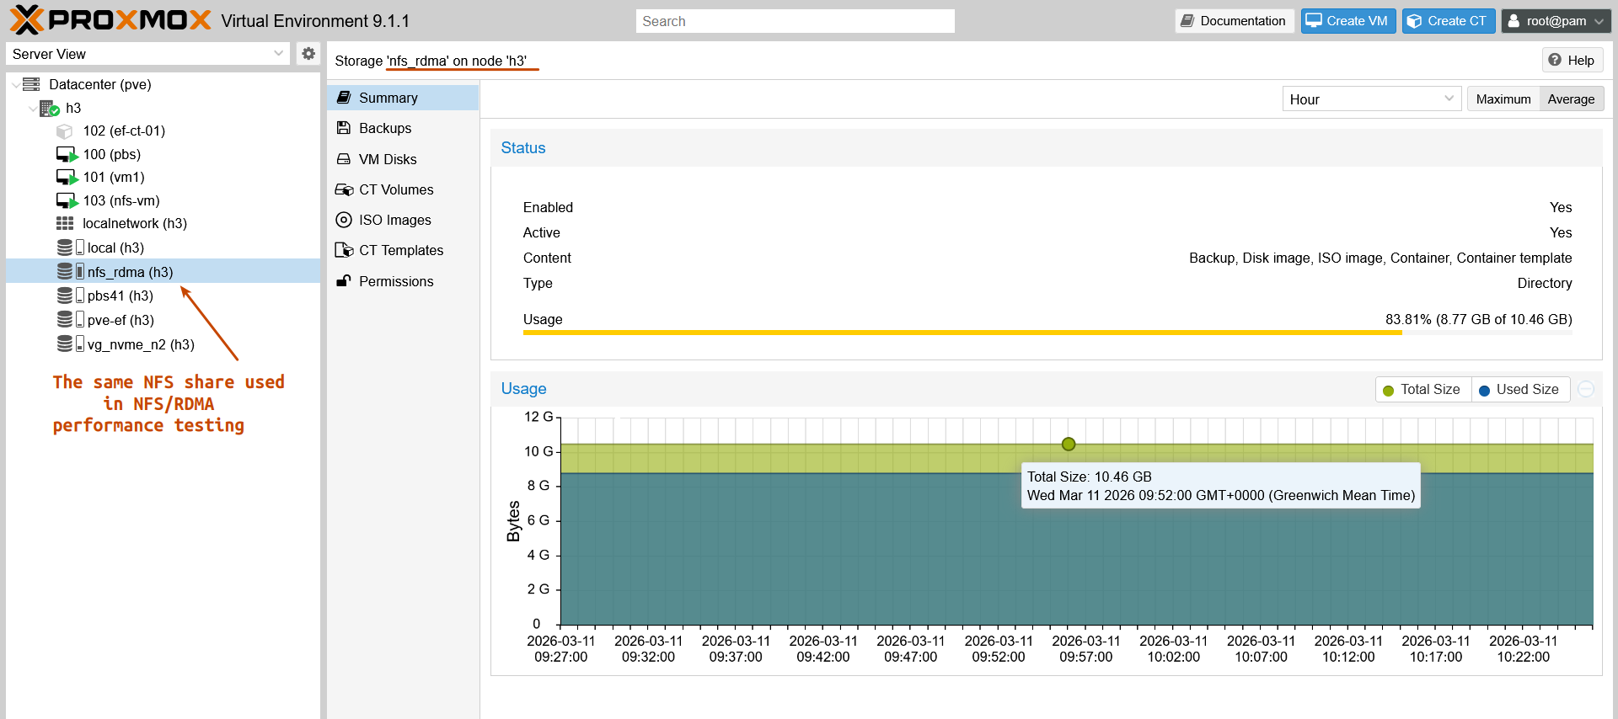Click the storage usage progress bar

click(x=1047, y=333)
